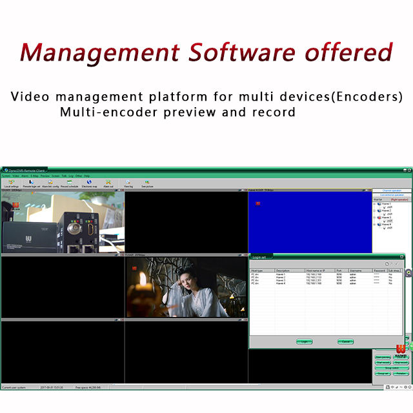Open the View log tool
413x413 pixels.
tap(128, 183)
